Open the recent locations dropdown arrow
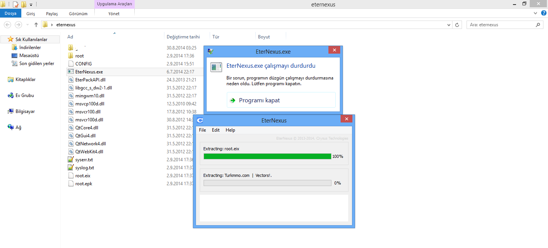548x248 pixels. click(27, 25)
